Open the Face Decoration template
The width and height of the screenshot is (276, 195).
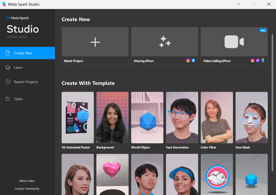182,118
